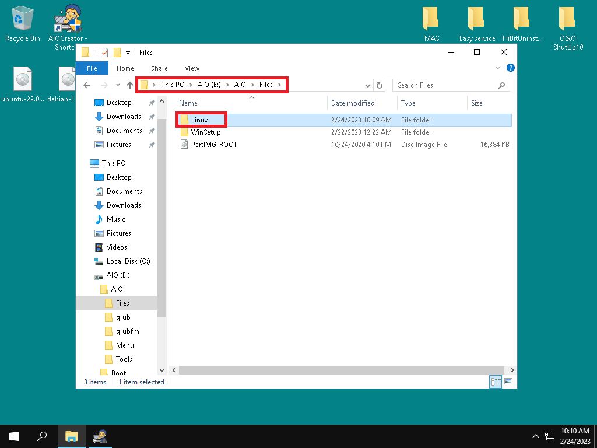The width and height of the screenshot is (597, 448).
Task: Switch to large icons view button
Action: tap(508, 381)
